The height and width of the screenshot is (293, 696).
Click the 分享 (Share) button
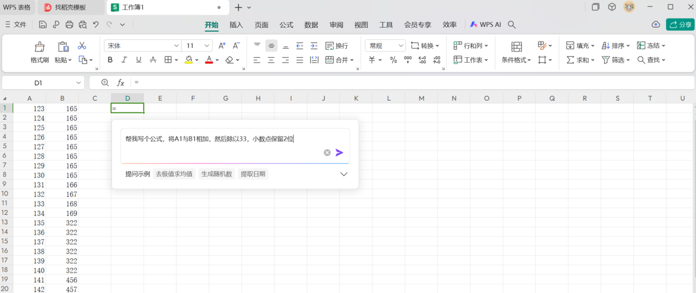680,24
